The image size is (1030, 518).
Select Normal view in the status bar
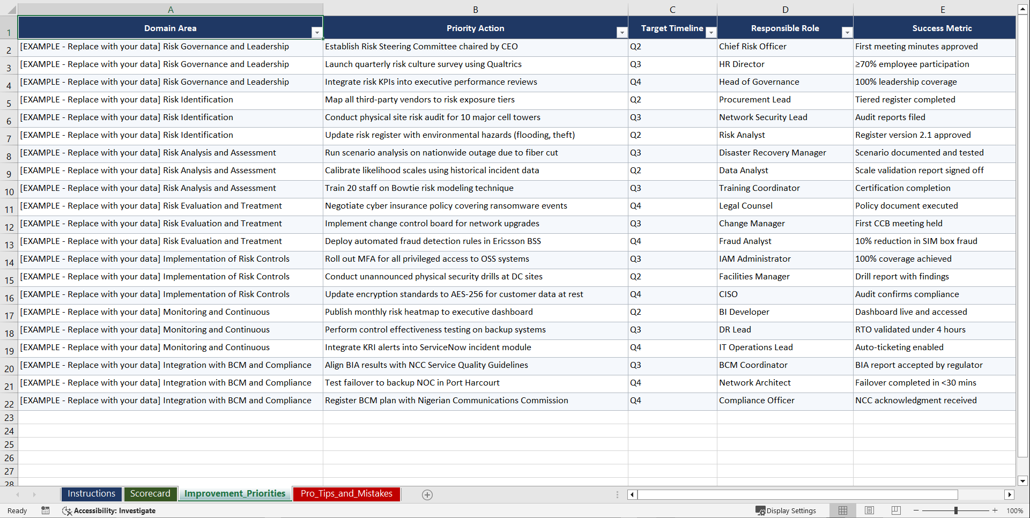842,510
